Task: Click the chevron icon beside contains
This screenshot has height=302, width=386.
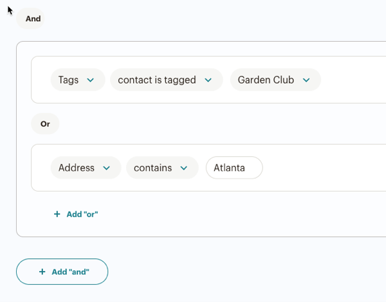Action: (184, 168)
